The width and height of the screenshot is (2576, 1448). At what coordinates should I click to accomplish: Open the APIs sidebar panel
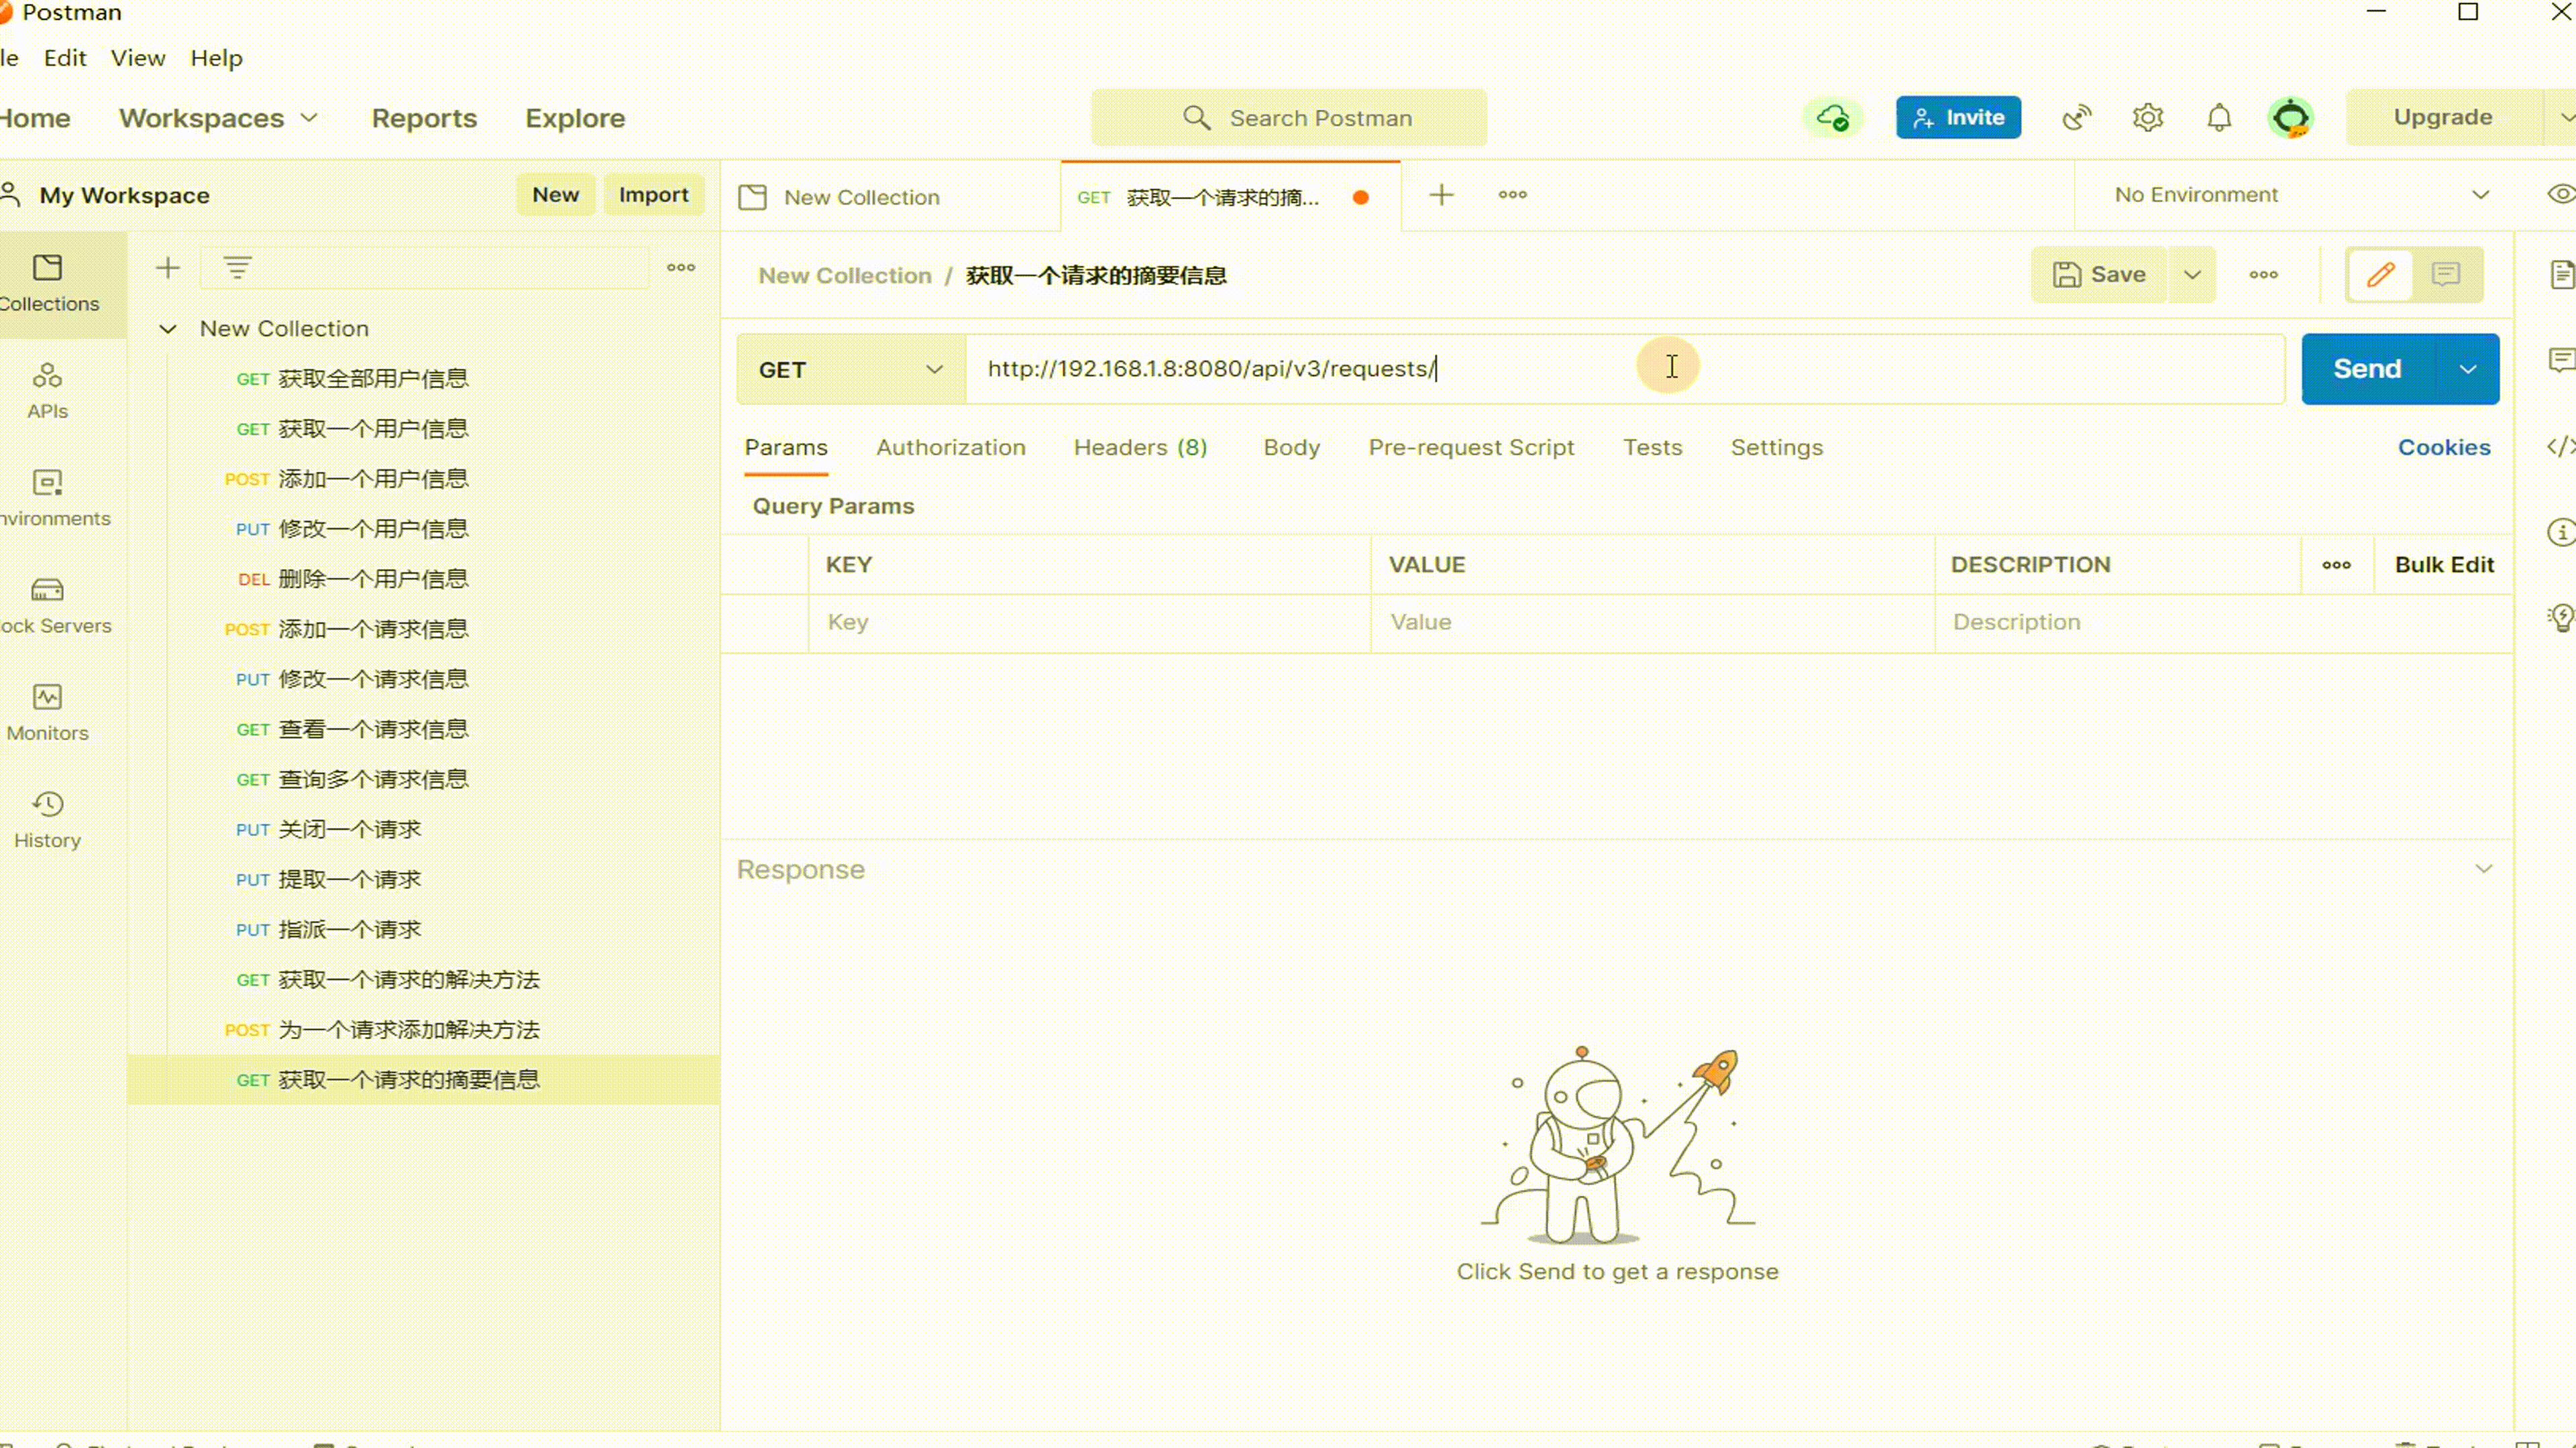(47, 391)
